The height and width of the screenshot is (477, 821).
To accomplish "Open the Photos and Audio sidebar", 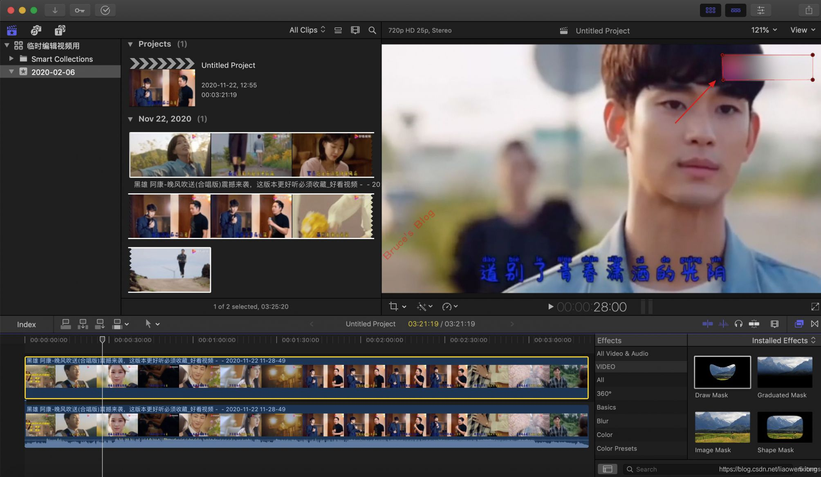I will (36, 30).
